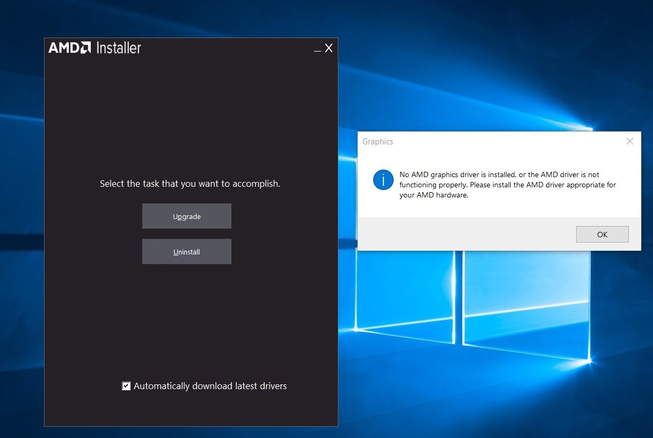Viewport: 653px width, 438px height.
Task: Click OK in the Graphics dialog
Action: [x=602, y=234]
